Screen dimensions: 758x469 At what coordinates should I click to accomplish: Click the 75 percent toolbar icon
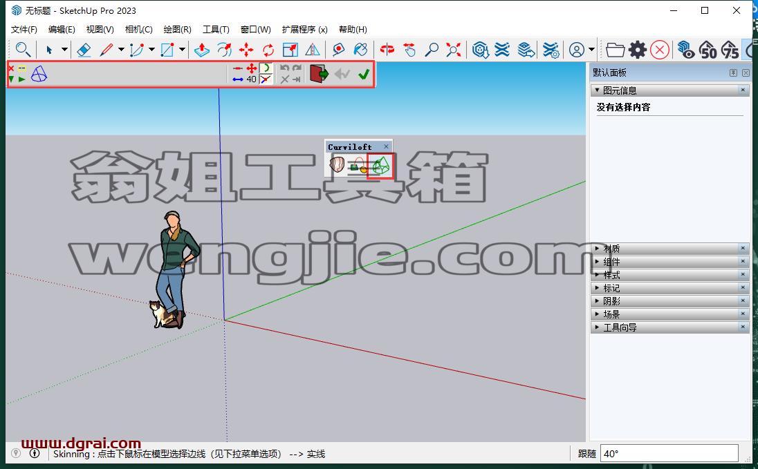(730, 49)
